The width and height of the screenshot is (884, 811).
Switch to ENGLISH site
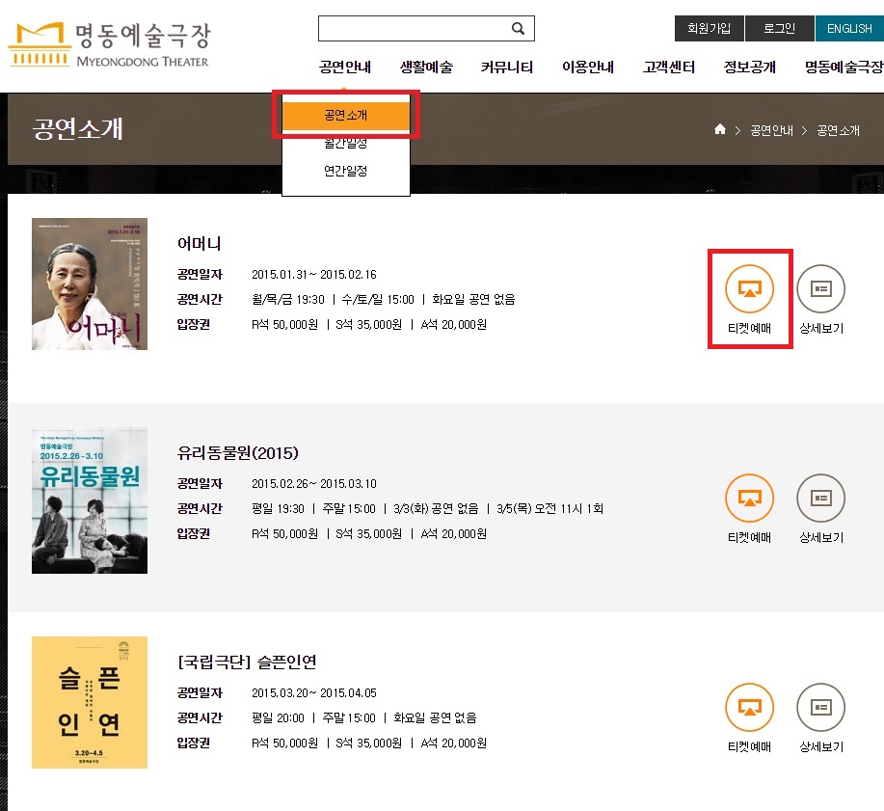tap(849, 28)
